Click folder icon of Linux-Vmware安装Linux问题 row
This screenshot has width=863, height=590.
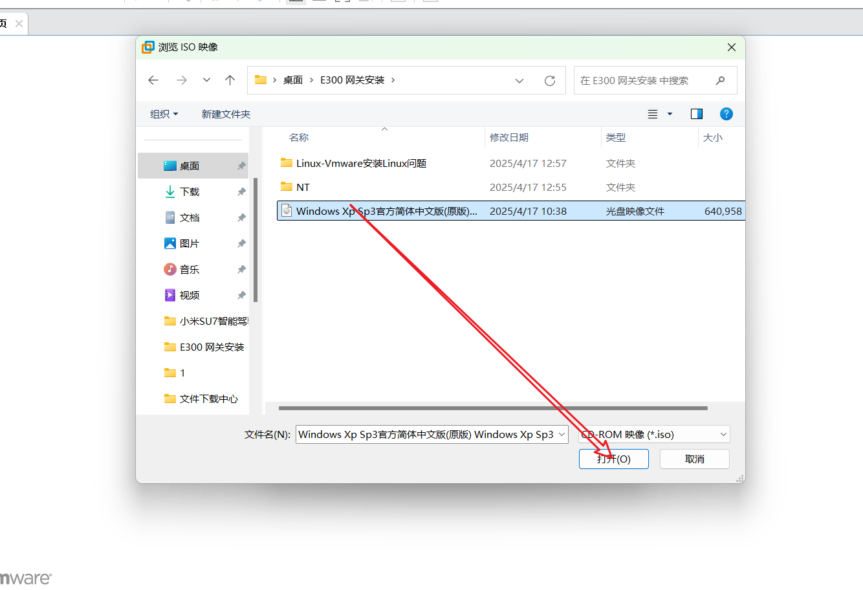[x=287, y=162]
